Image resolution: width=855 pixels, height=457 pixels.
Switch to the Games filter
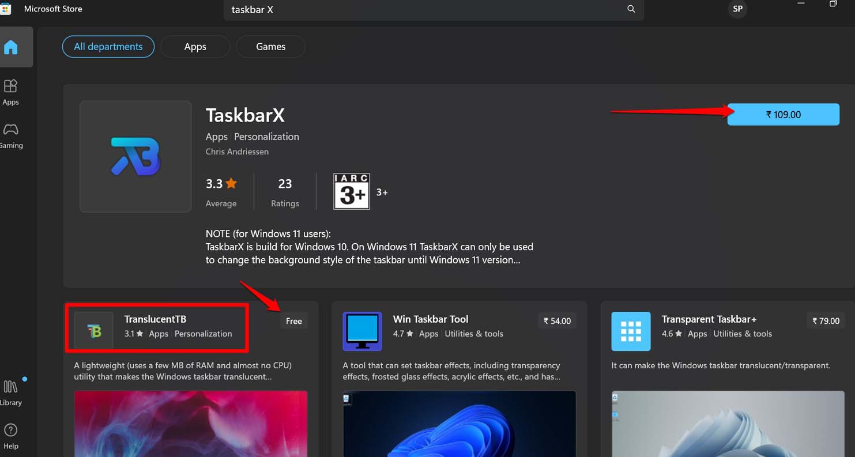tap(270, 46)
